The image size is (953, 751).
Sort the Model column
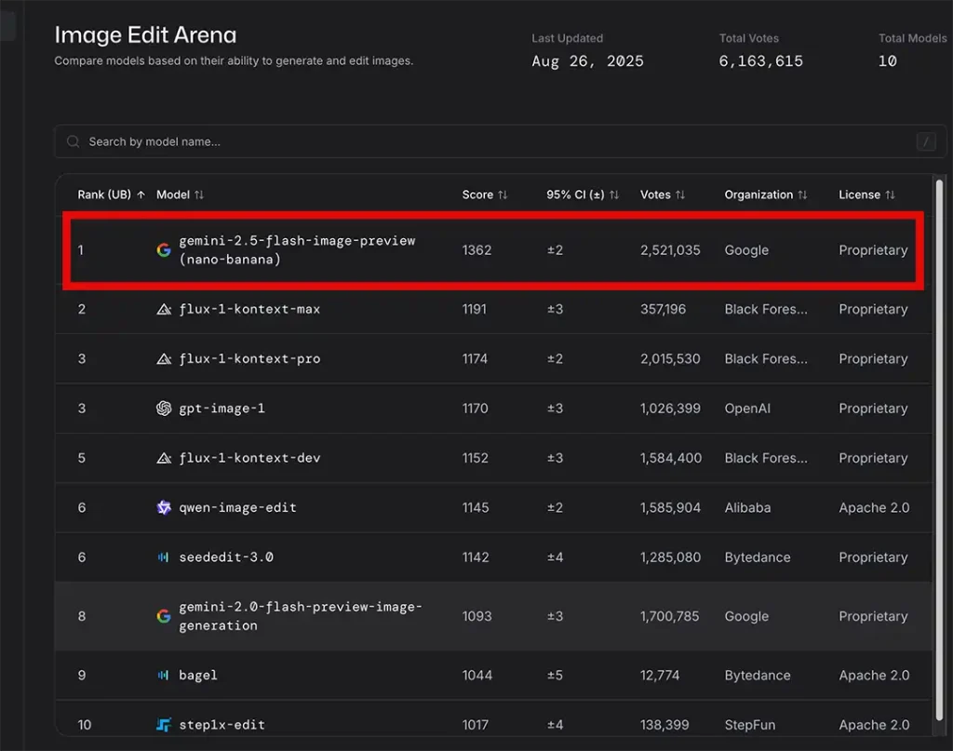[x=199, y=194]
